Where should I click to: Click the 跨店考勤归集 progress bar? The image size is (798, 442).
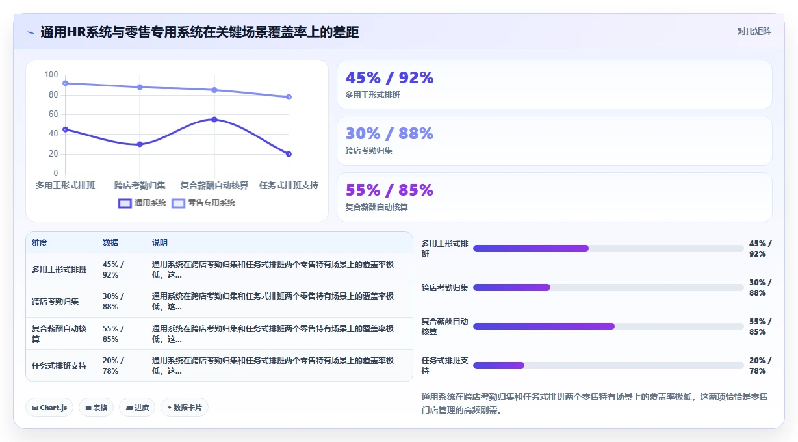(608, 287)
